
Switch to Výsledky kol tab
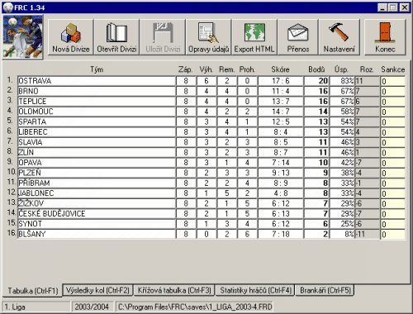pyautogui.click(x=97, y=290)
